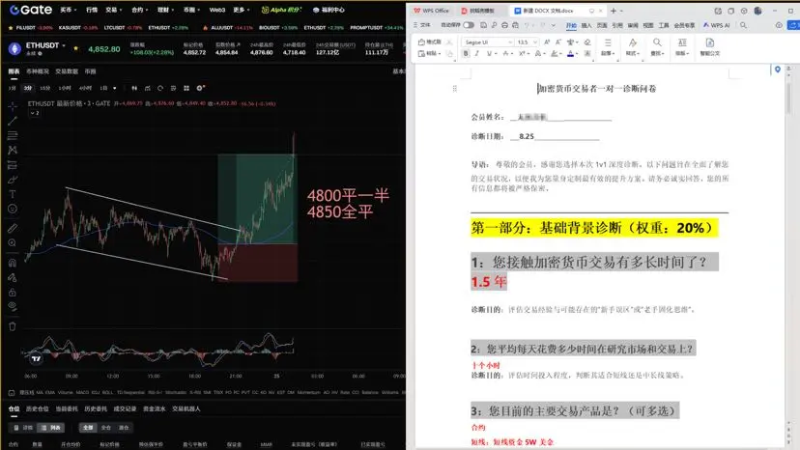Toggle ETHUSDT favorite star

click(76, 48)
